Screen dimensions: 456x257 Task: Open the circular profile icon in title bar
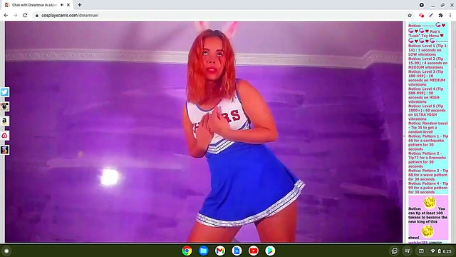tap(421, 5)
